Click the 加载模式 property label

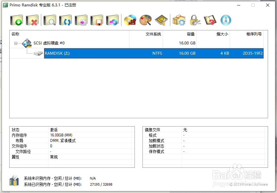[x=156, y=141]
